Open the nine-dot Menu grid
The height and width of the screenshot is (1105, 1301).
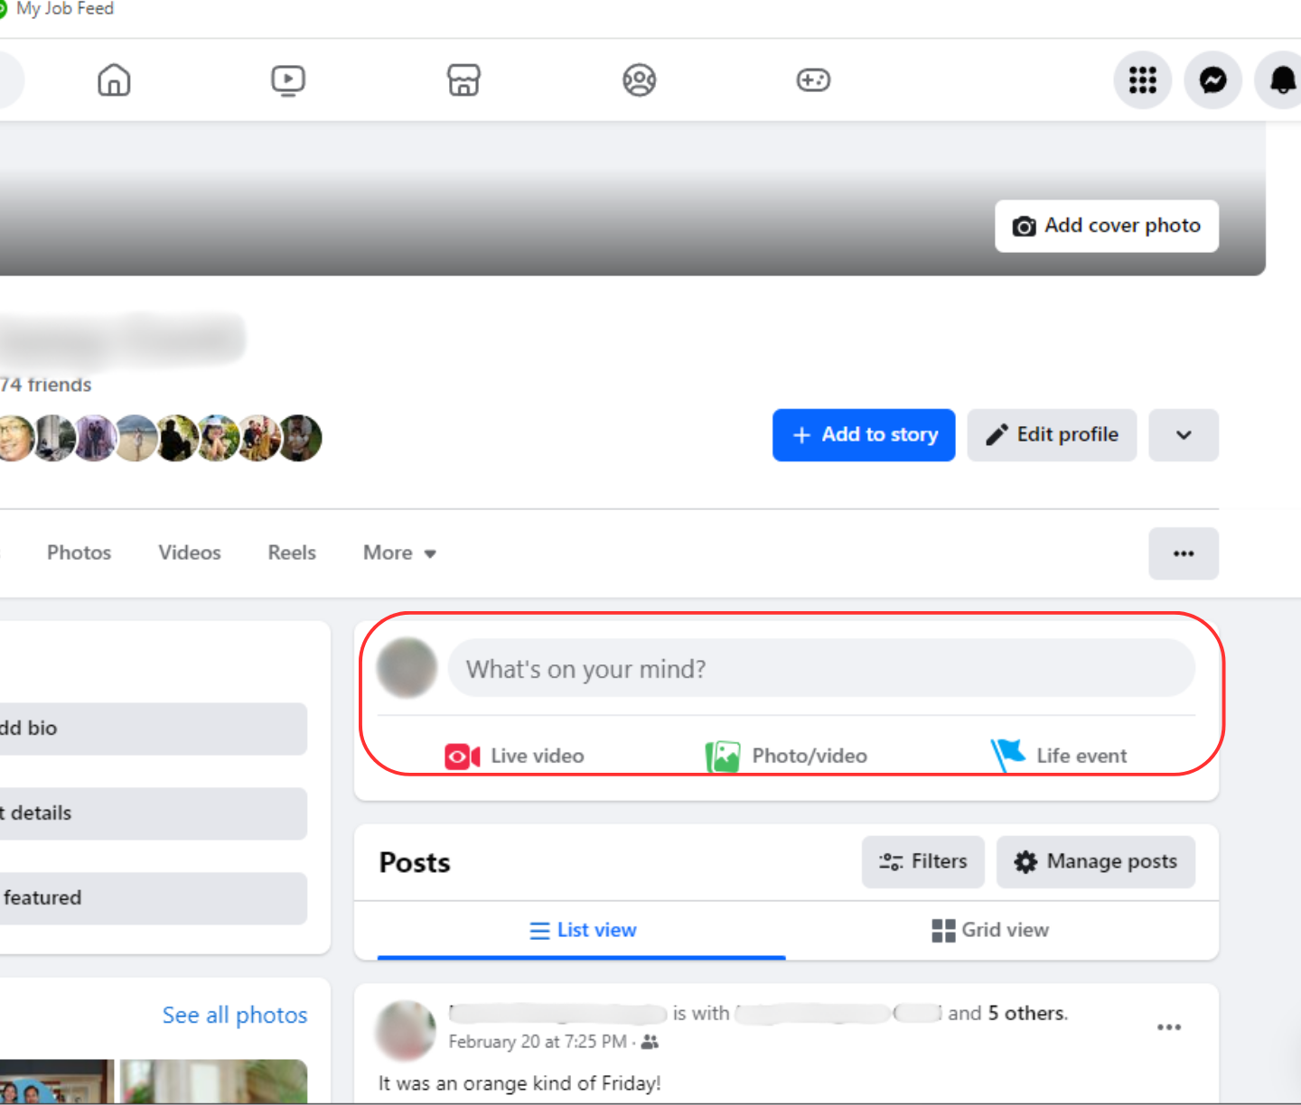click(1143, 80)
